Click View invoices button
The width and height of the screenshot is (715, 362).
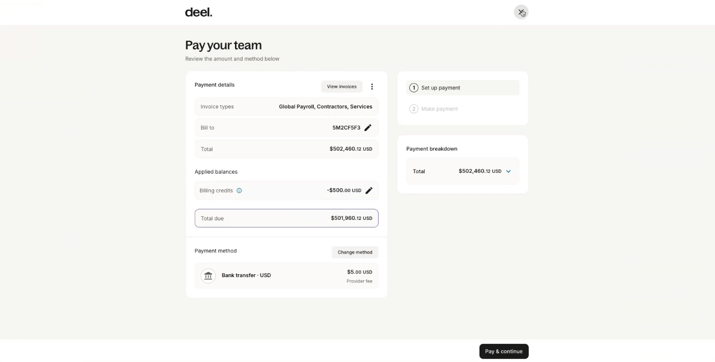[x=342, y=86]
